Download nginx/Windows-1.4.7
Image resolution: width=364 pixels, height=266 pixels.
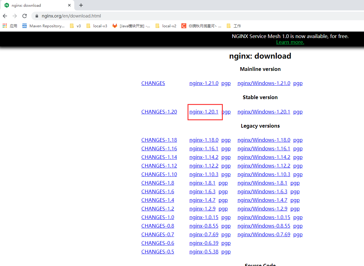pyautogui.click(x=262, y=200)
